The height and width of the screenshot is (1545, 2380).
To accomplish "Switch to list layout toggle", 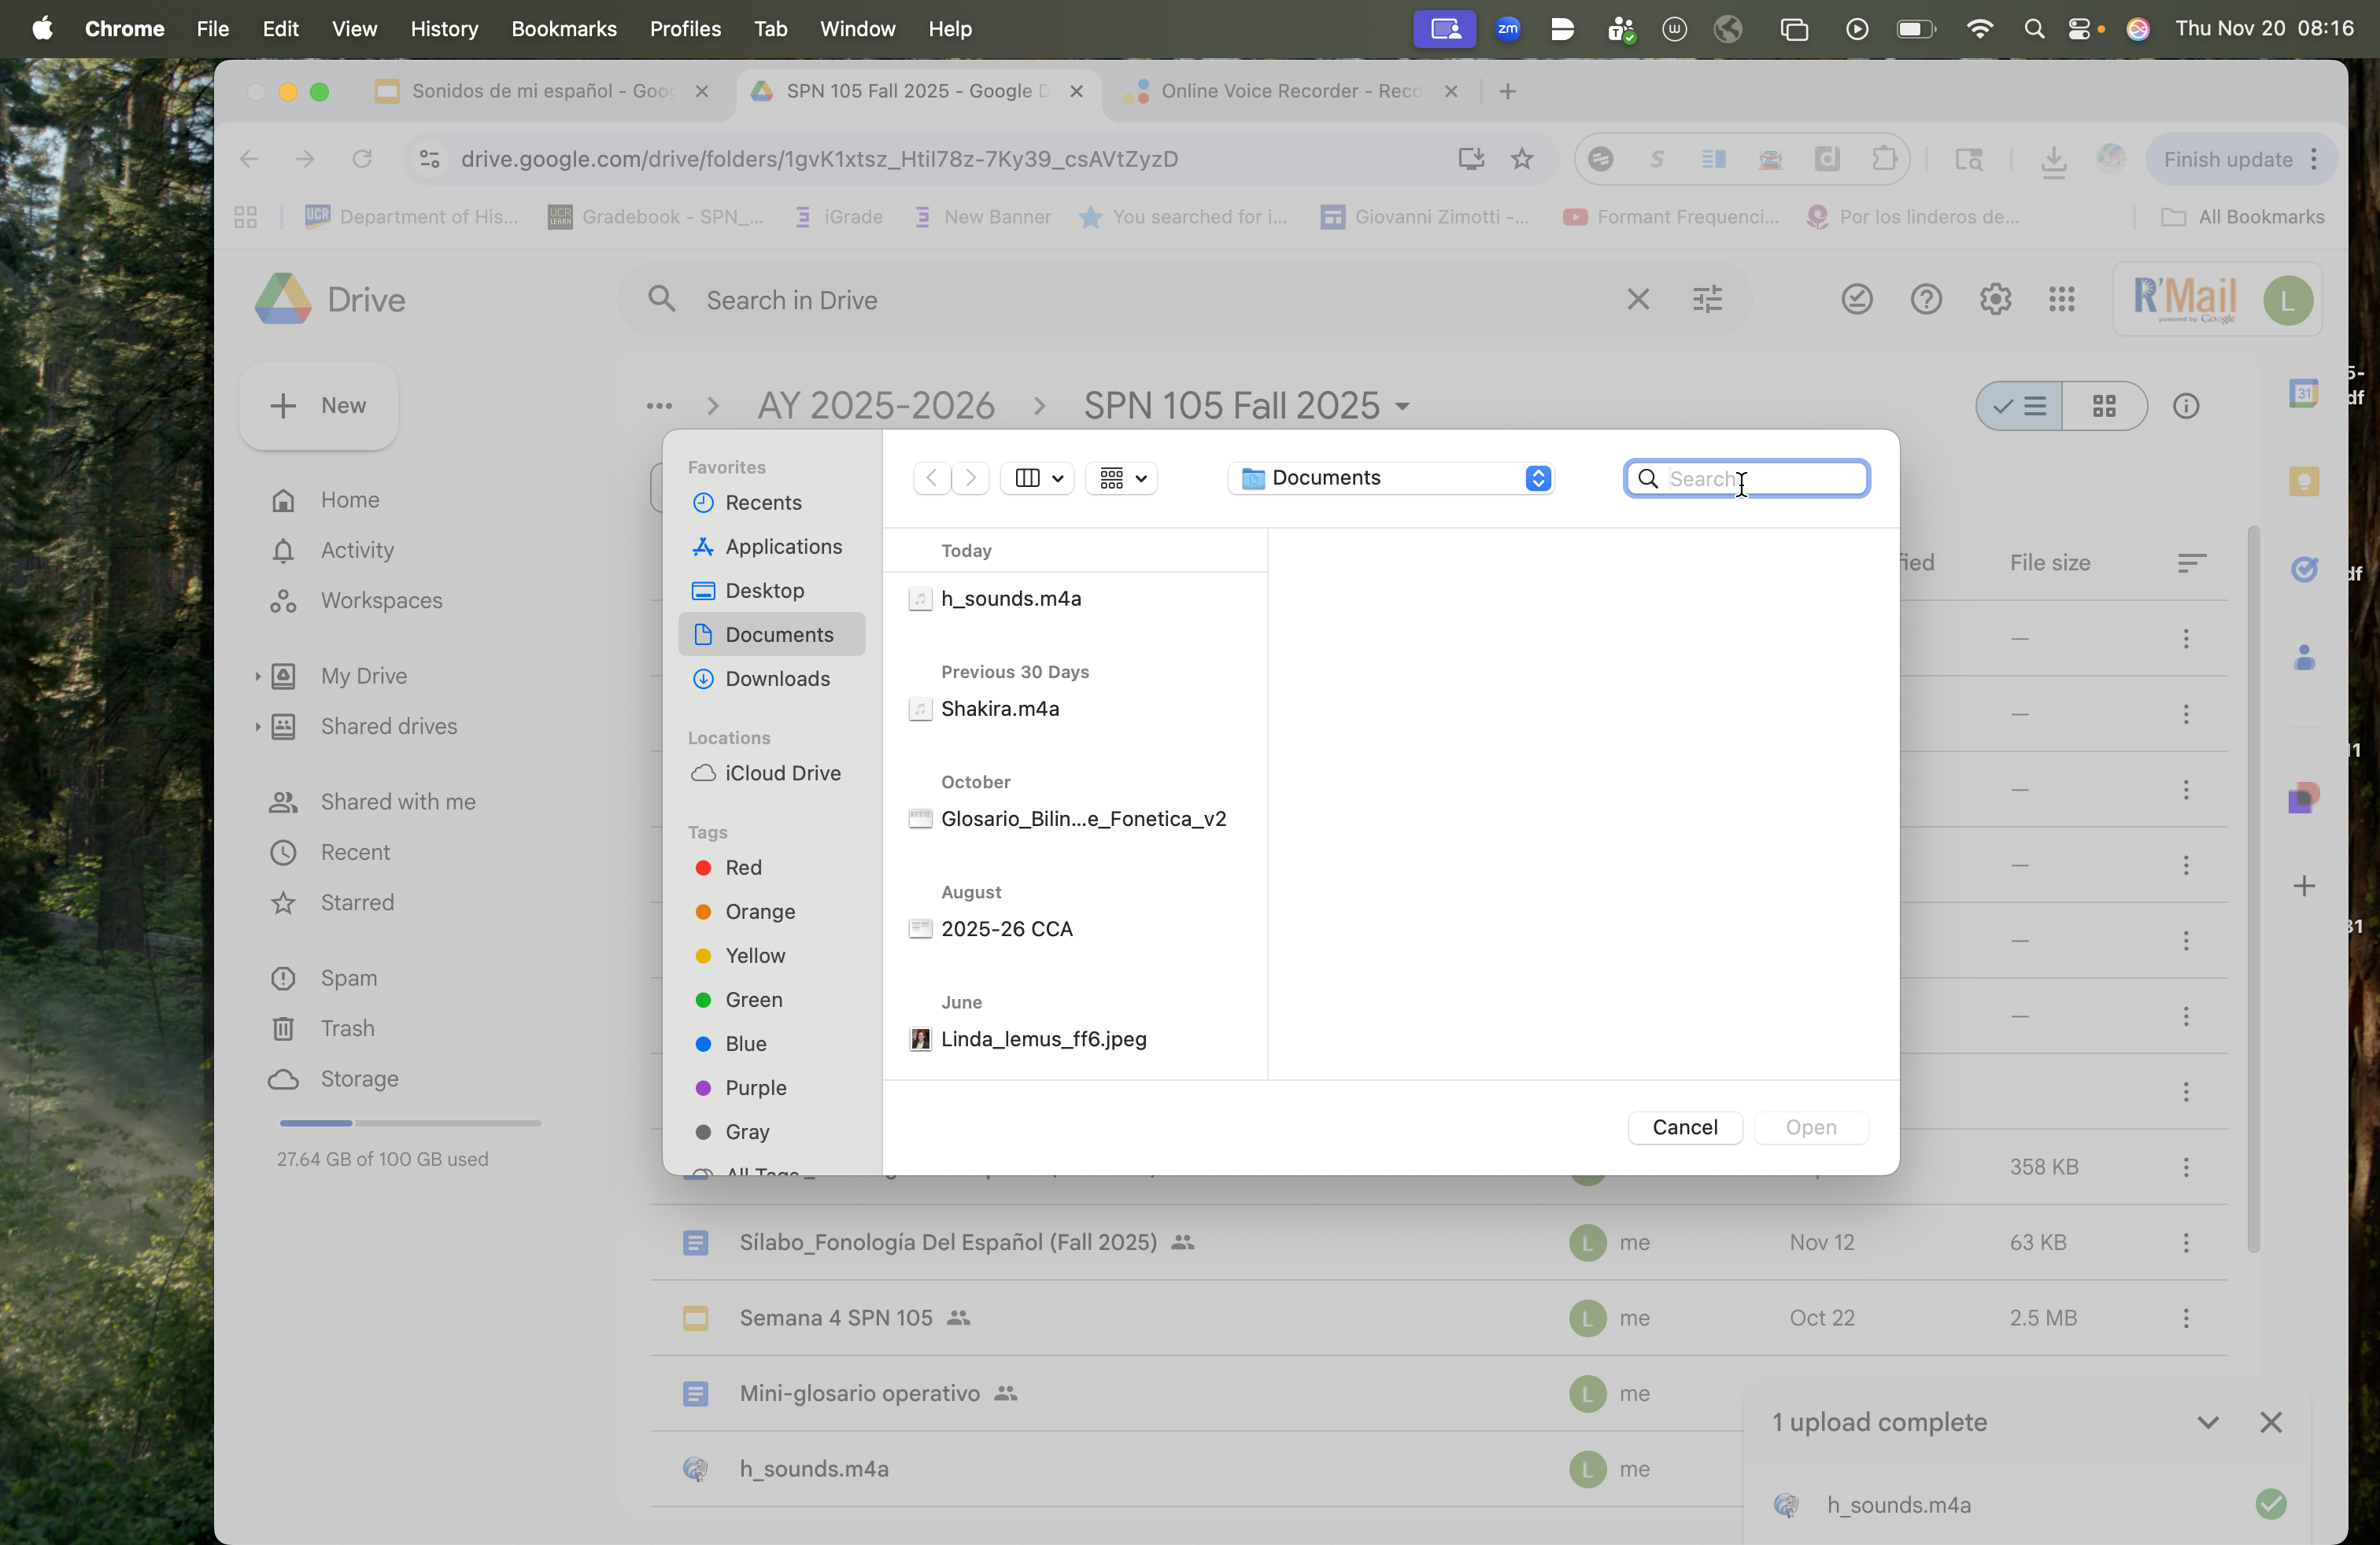I will [2020, 406].
